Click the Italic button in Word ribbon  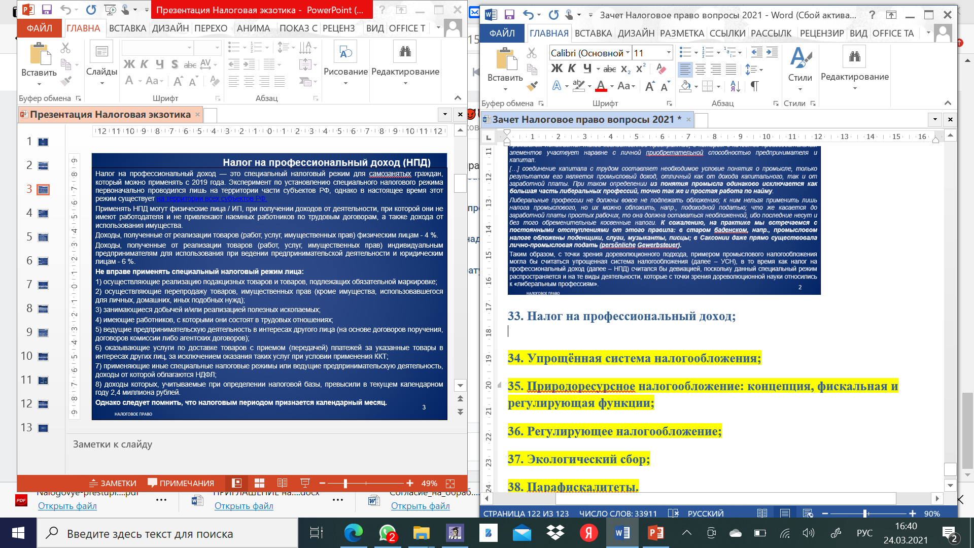tap(572, 68)
